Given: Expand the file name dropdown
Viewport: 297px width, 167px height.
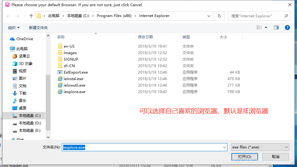Looking at the screenshot, I should click(x=225, y=147).
